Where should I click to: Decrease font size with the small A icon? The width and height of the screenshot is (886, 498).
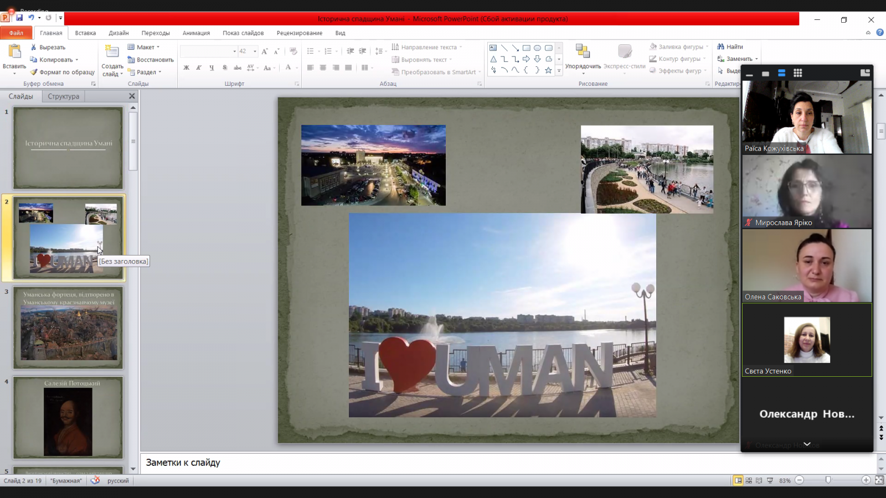tap(277, 51)
